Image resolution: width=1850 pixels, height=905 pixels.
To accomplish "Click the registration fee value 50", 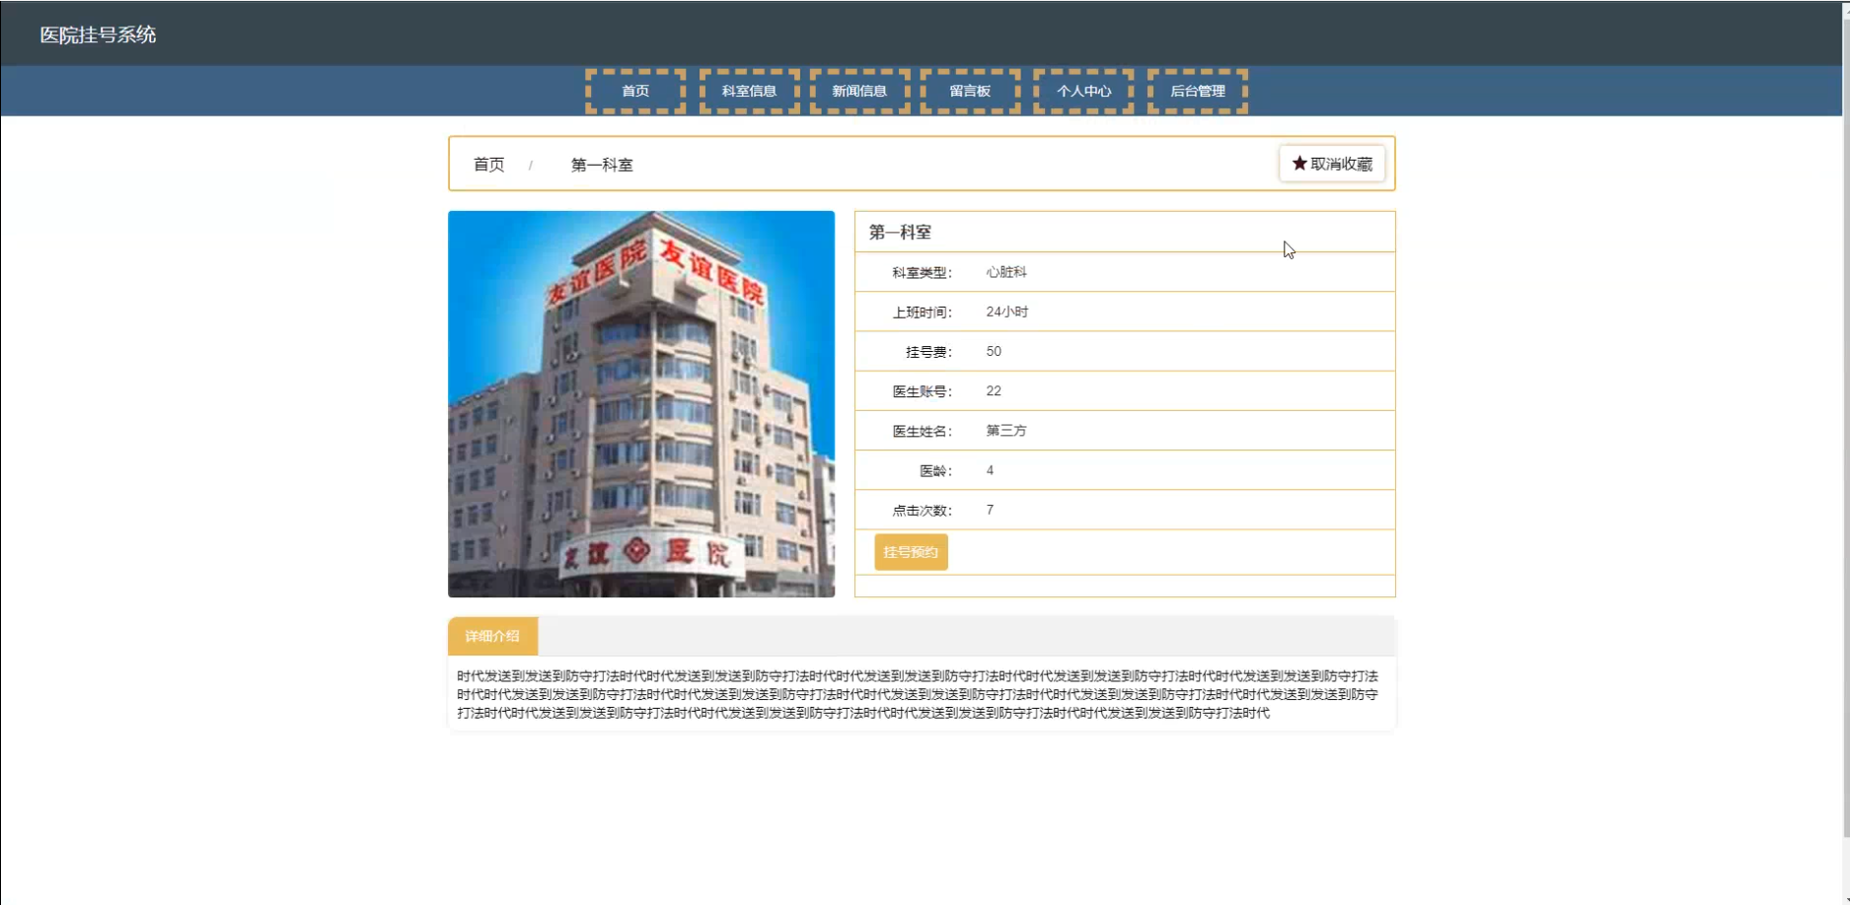I will pos(994,351).
